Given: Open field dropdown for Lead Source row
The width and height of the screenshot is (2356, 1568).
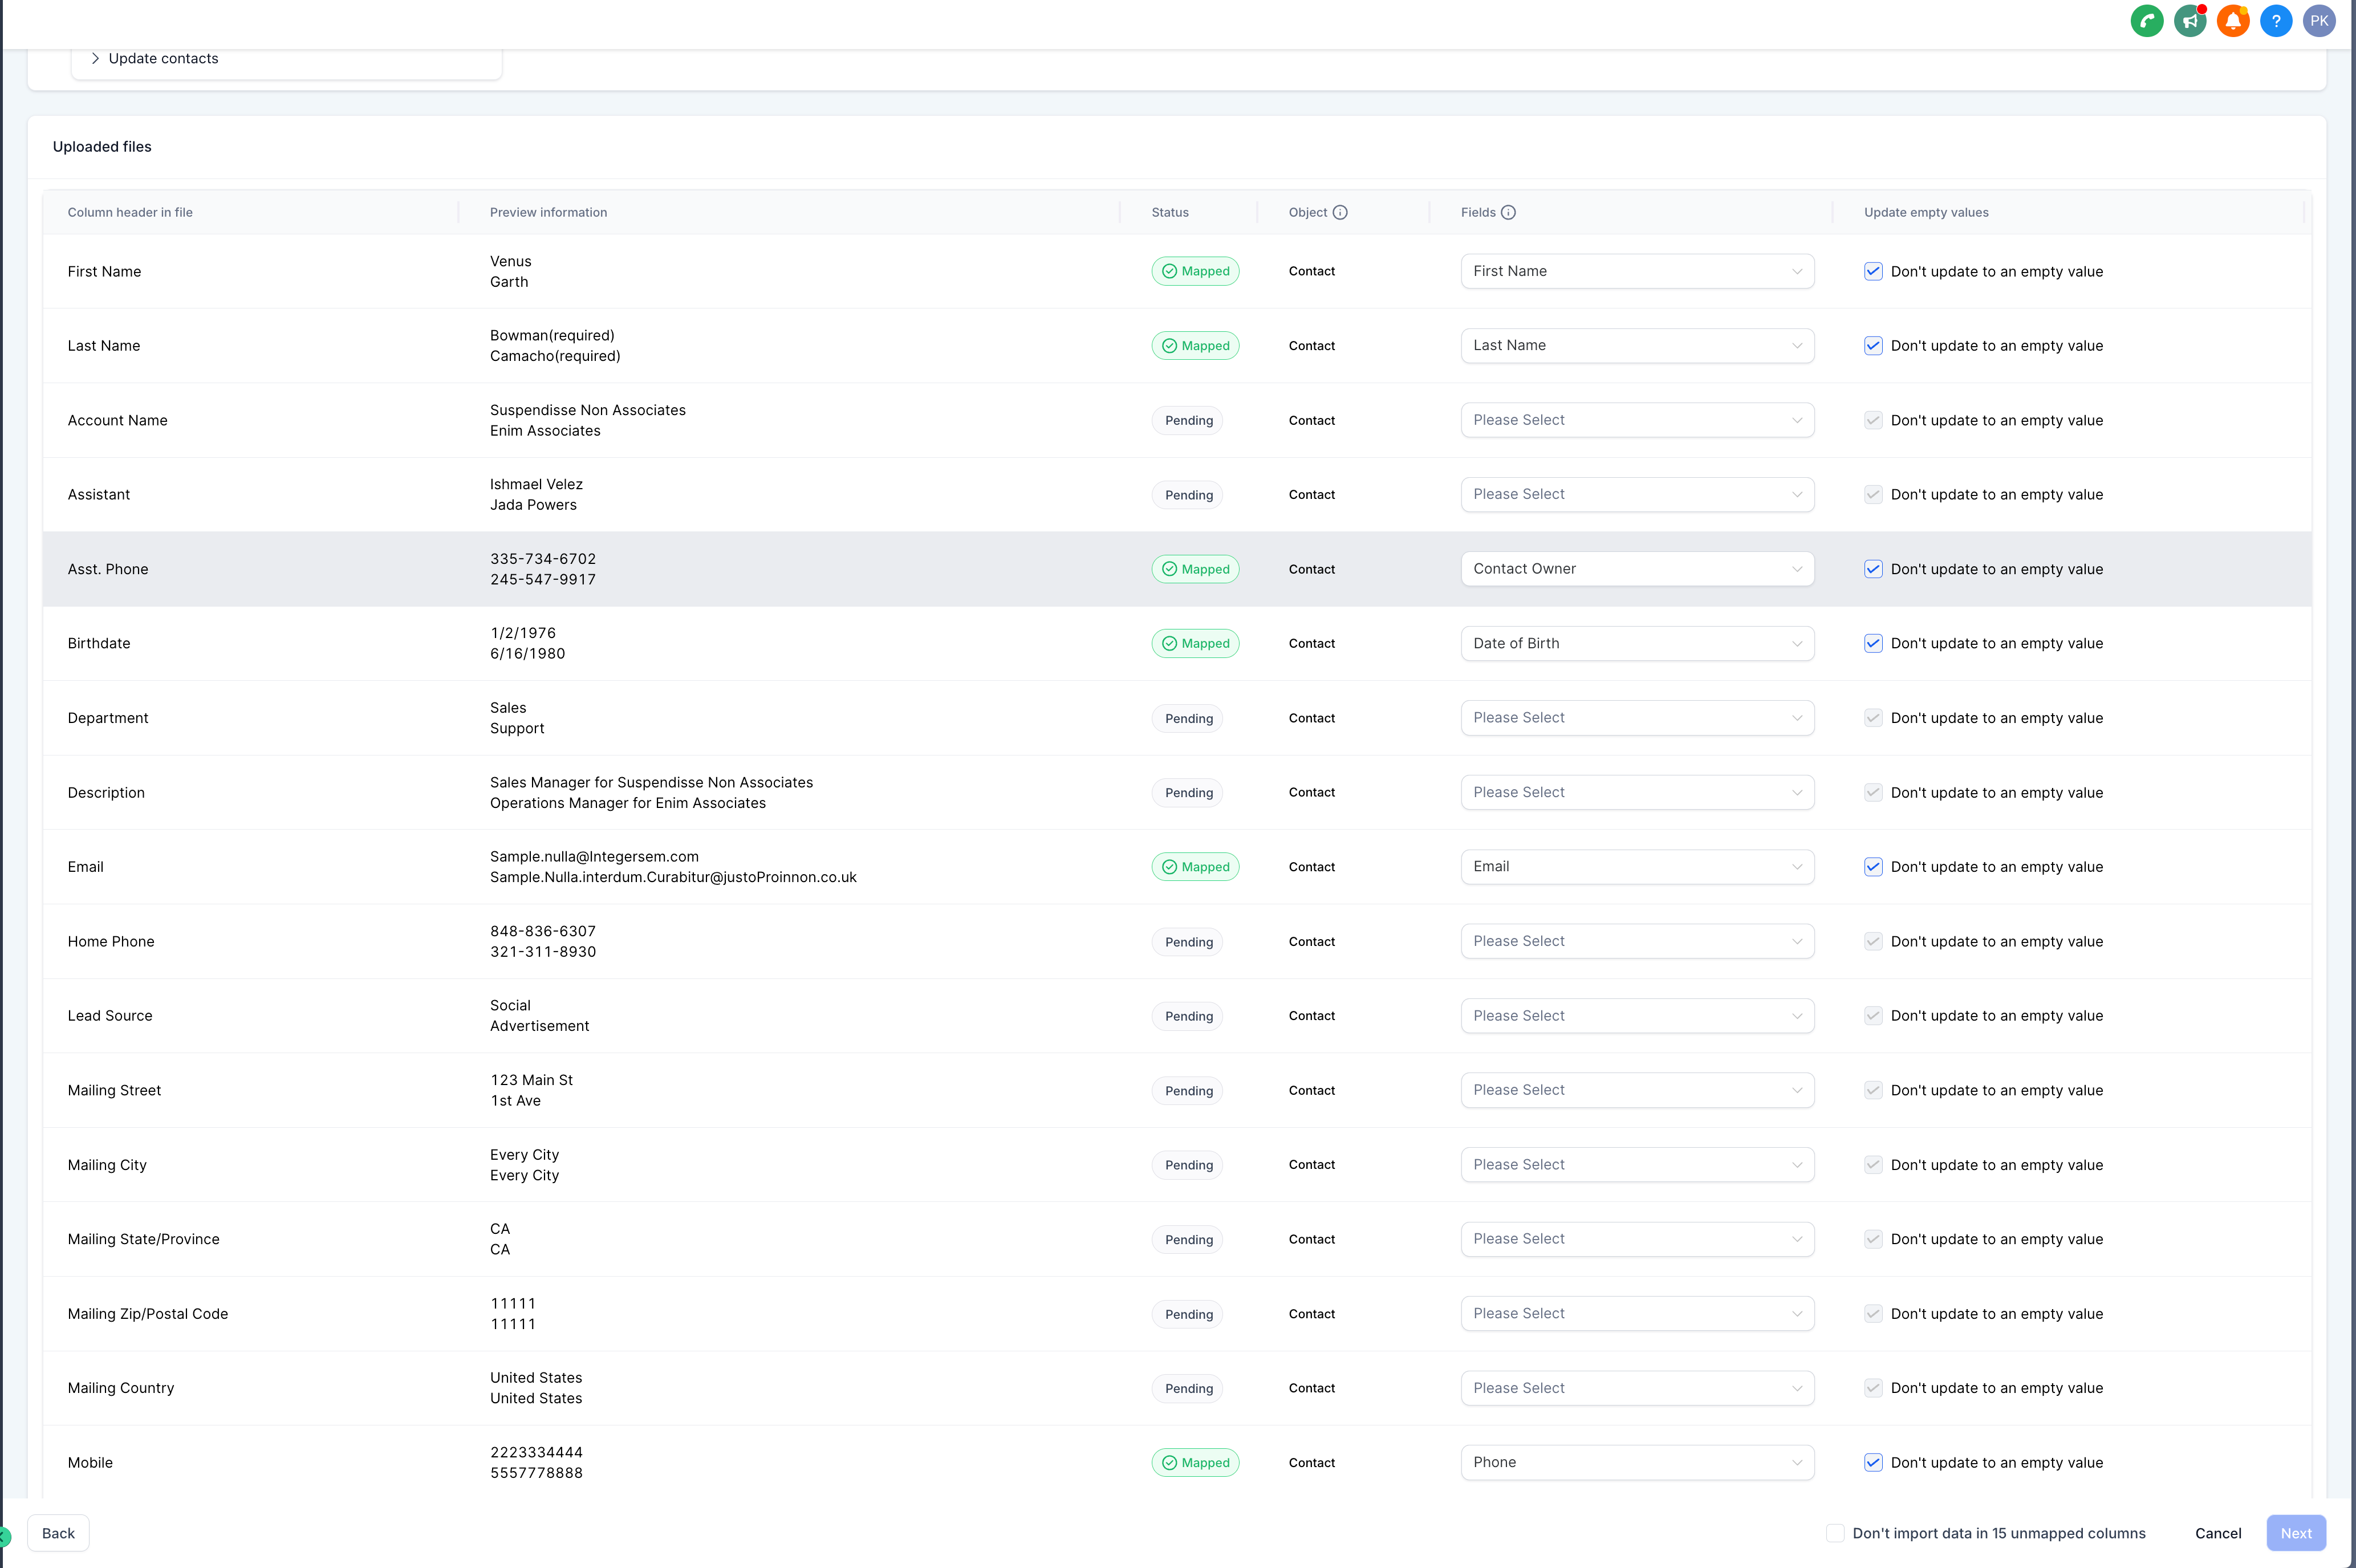Looking at the screenshot, I should 1637,1016.
